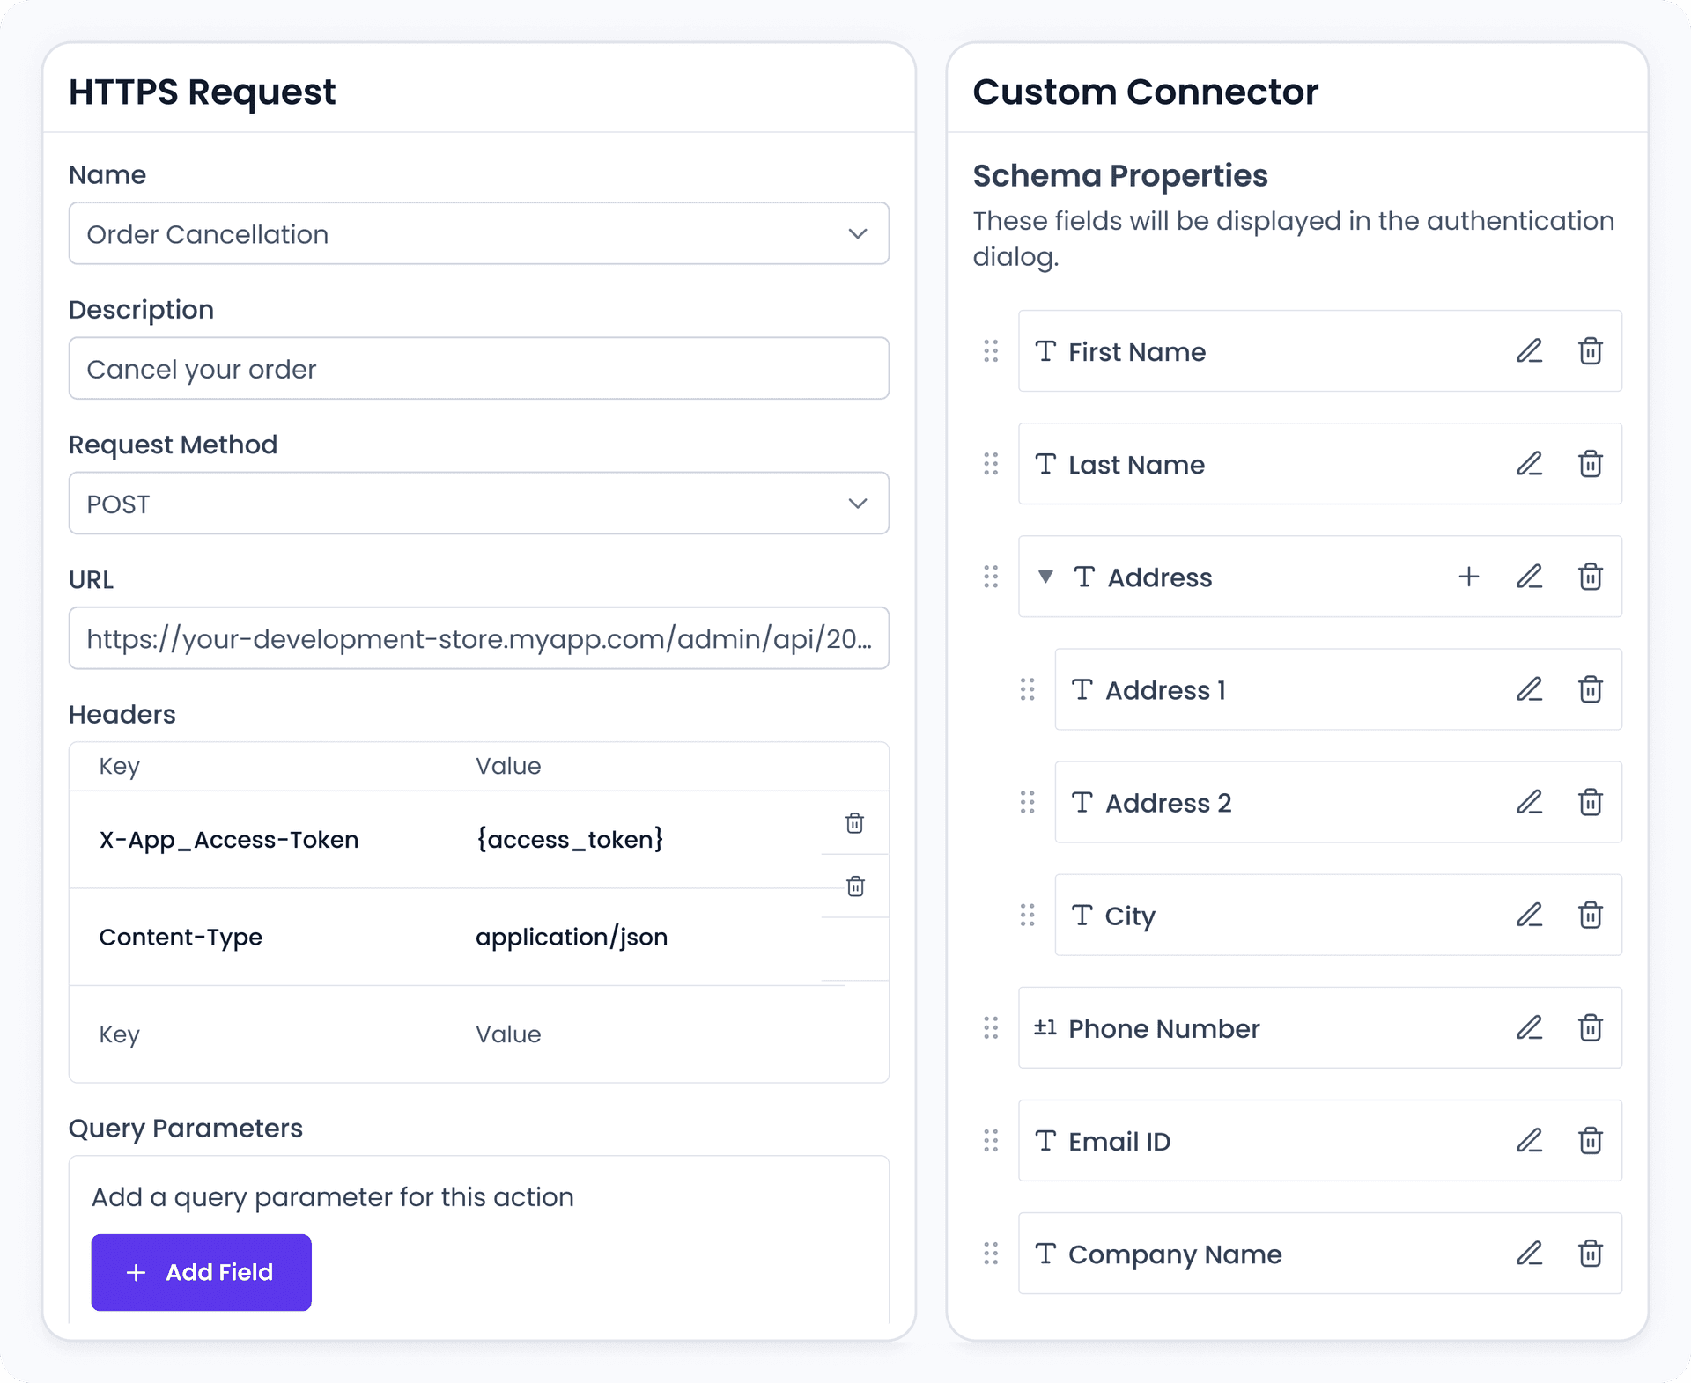Add a sub-field under Address
Screen dimensions: 1691x1383
click(1468, 577)
